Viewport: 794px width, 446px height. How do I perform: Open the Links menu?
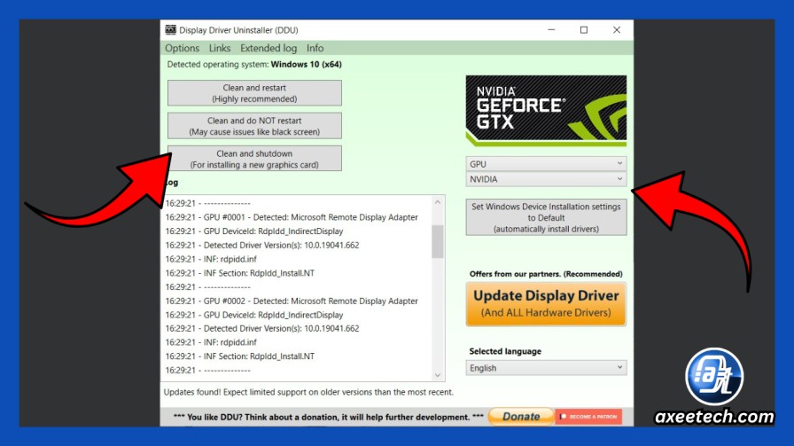[x=219, y=48]
